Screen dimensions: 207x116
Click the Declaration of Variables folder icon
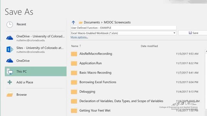coord(74,101)
